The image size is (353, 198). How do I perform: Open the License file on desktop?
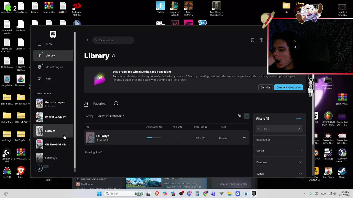click(x=35, y=8)
